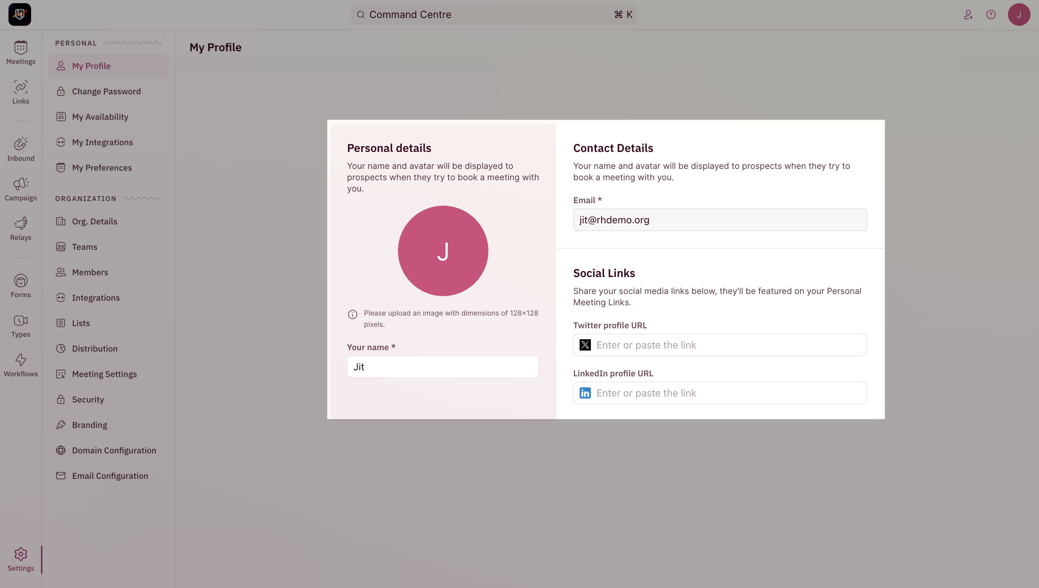Open the Links section

pyautogui.click(x=20, y=92)
